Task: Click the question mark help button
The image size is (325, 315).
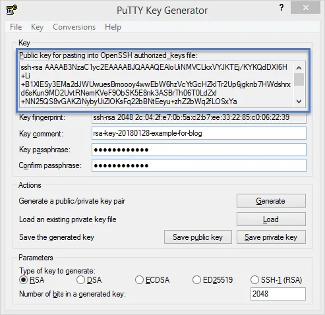Action: pos(281,8)
